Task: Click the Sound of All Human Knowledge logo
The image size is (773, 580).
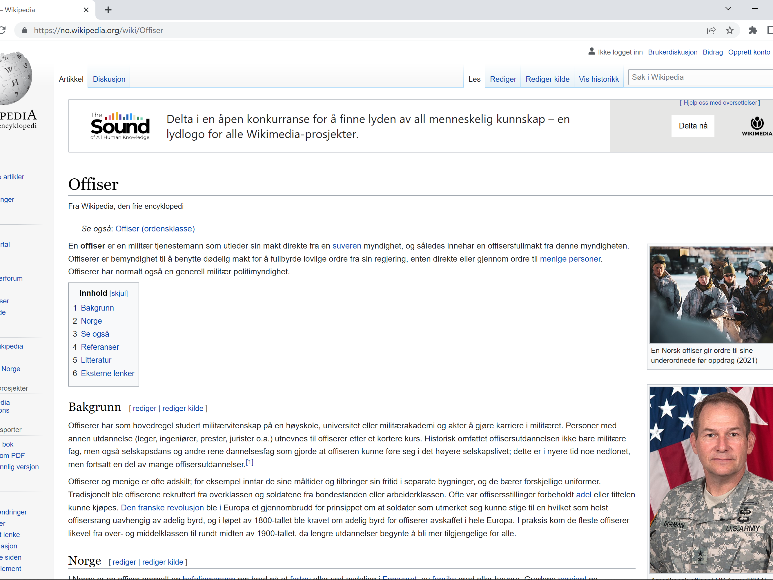Action: point(120,126)
